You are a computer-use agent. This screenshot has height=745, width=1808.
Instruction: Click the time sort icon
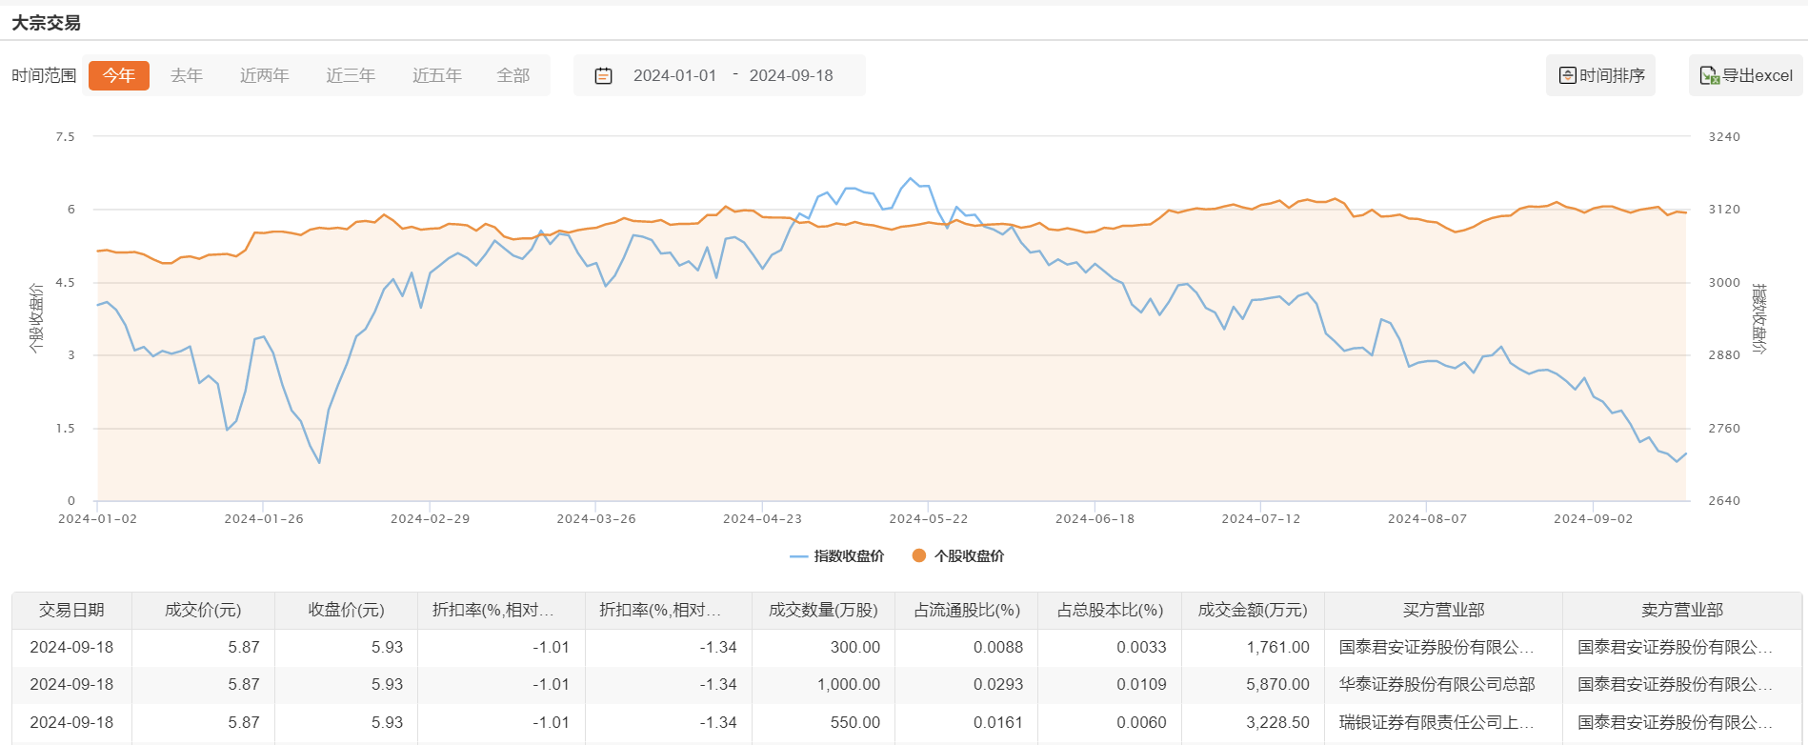tap(1567, 75)
